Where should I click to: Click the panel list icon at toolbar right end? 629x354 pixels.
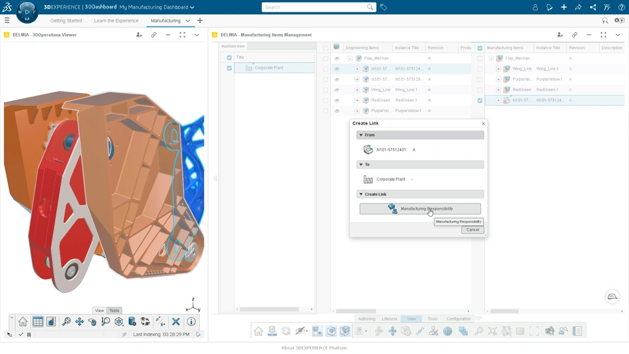click(577, 331)
